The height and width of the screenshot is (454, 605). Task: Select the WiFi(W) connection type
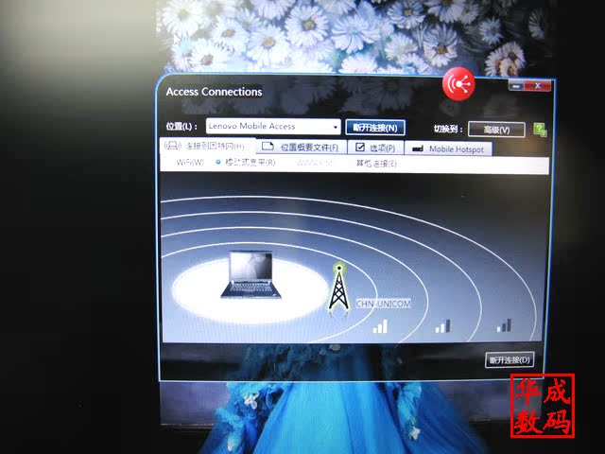click(x=190, y=162)
